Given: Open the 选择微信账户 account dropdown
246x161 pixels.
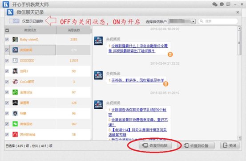Looking at the screenshot, I should (181, 21).
